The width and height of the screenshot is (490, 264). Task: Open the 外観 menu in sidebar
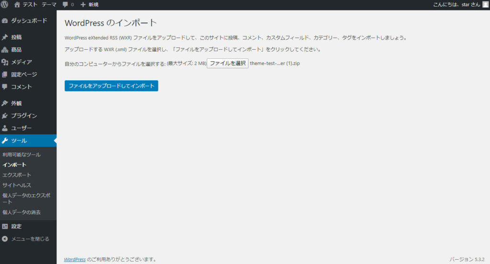click(16, 103)
